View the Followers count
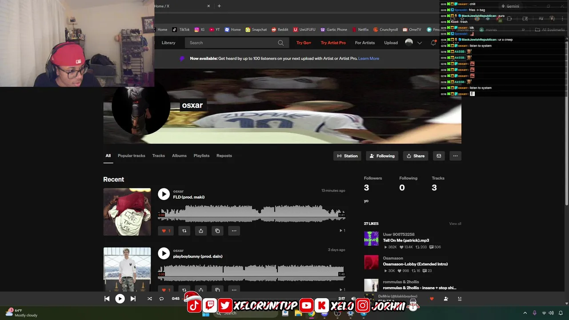This screenshot has width=569, height=320. [x=373, y=184]
